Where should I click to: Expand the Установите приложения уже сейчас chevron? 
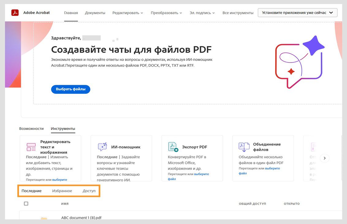pos(331,13)
